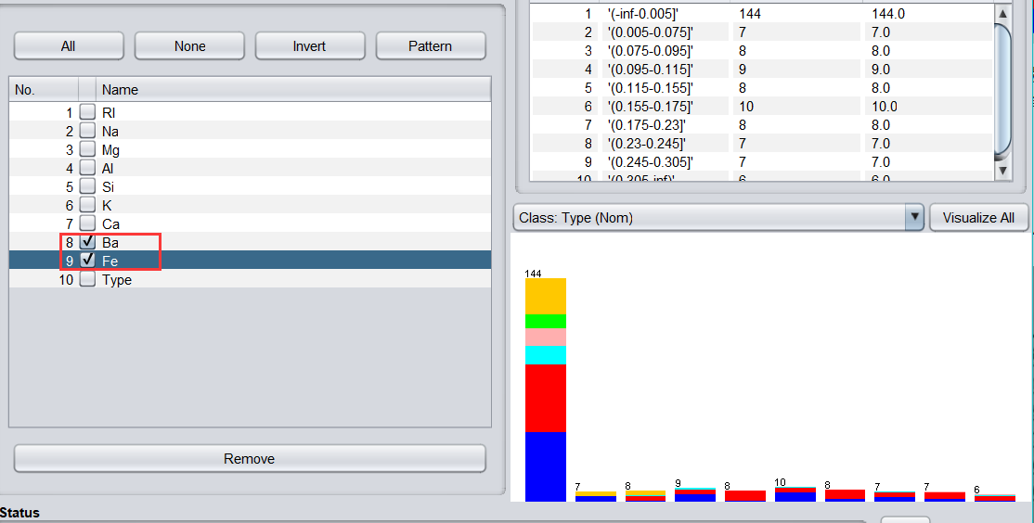Select the Mg attribute name

coord(110,150)
